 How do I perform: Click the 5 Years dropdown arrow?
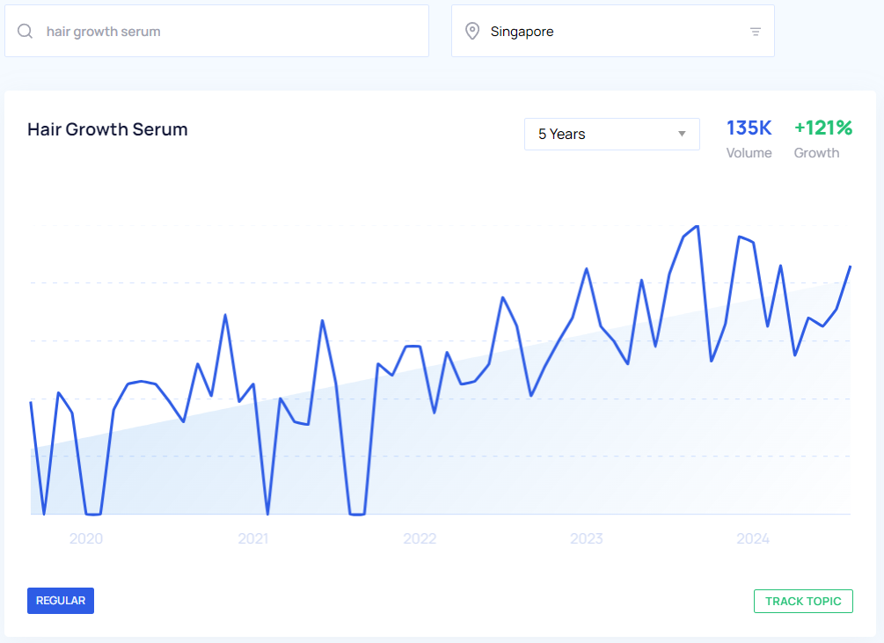coord(682,135)
